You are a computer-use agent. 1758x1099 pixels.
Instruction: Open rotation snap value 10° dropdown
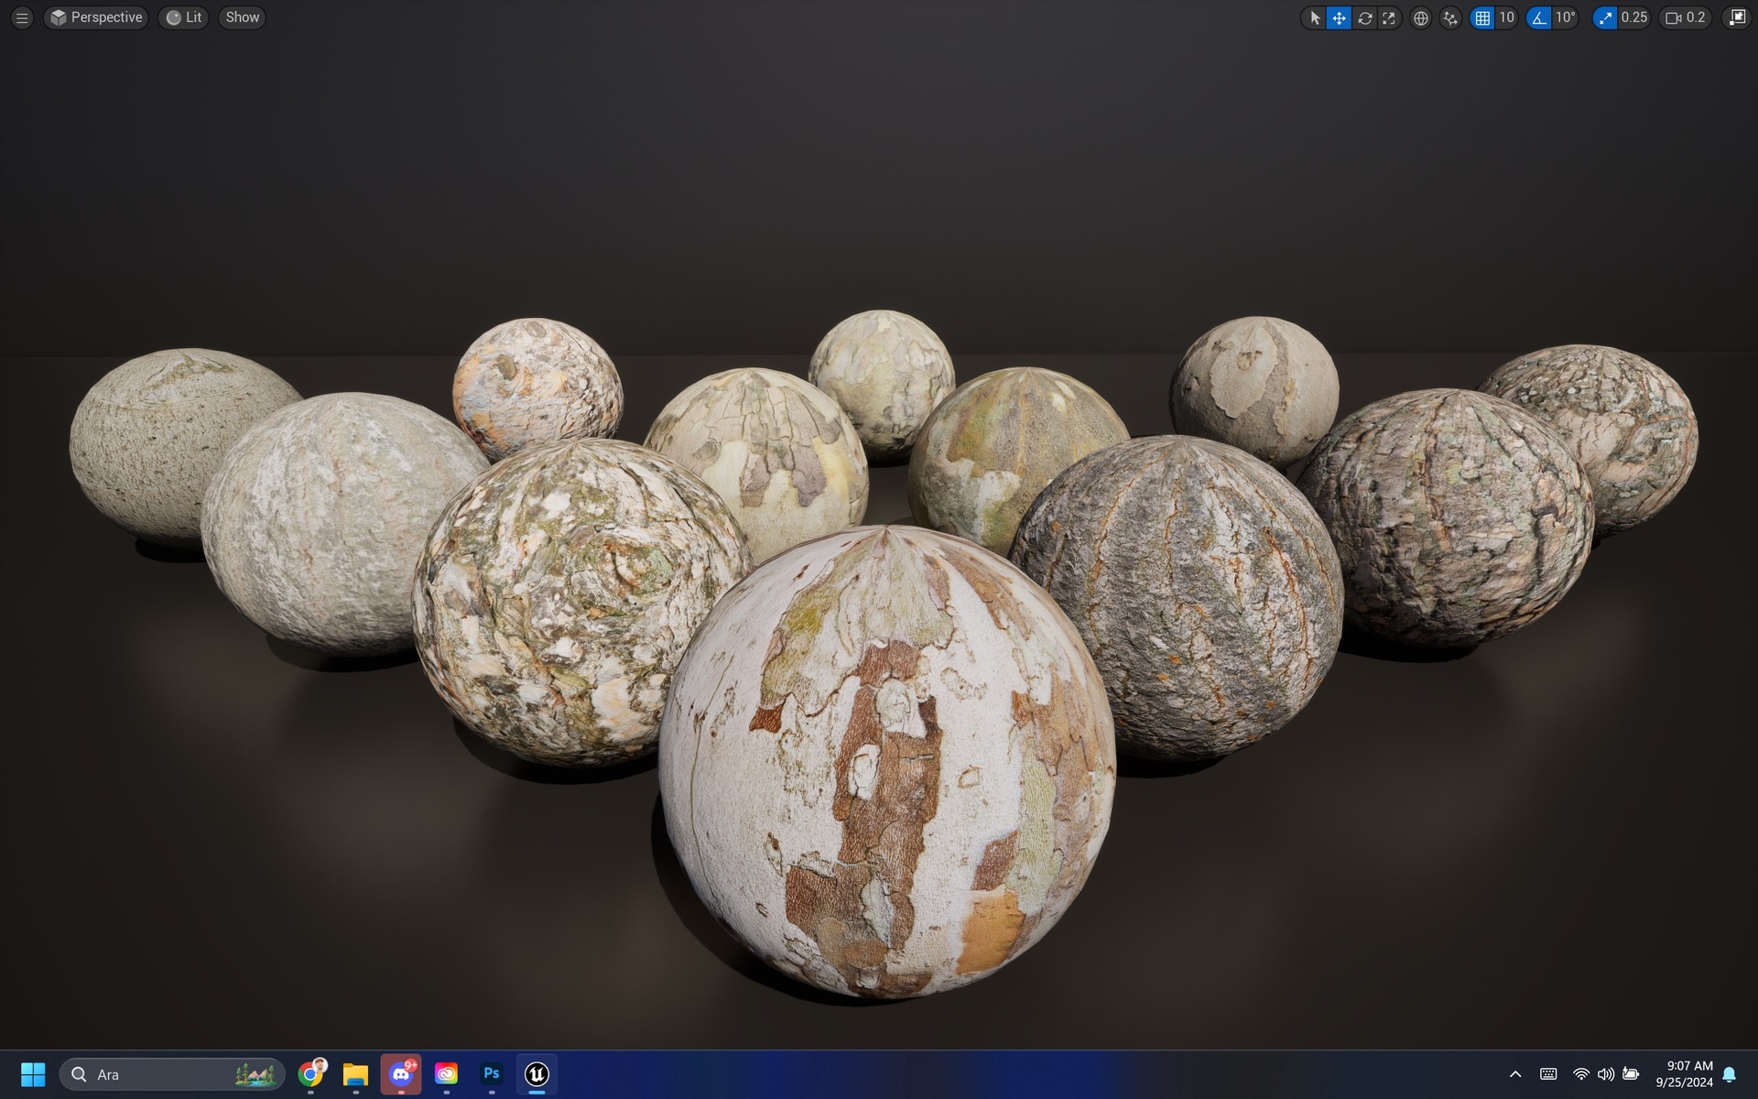click(x=1565, y=17)
